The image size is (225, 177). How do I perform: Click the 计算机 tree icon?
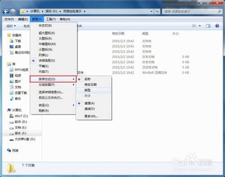coord(9,110)
